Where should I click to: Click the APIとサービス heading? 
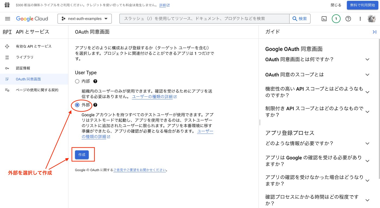pos(33,32)
